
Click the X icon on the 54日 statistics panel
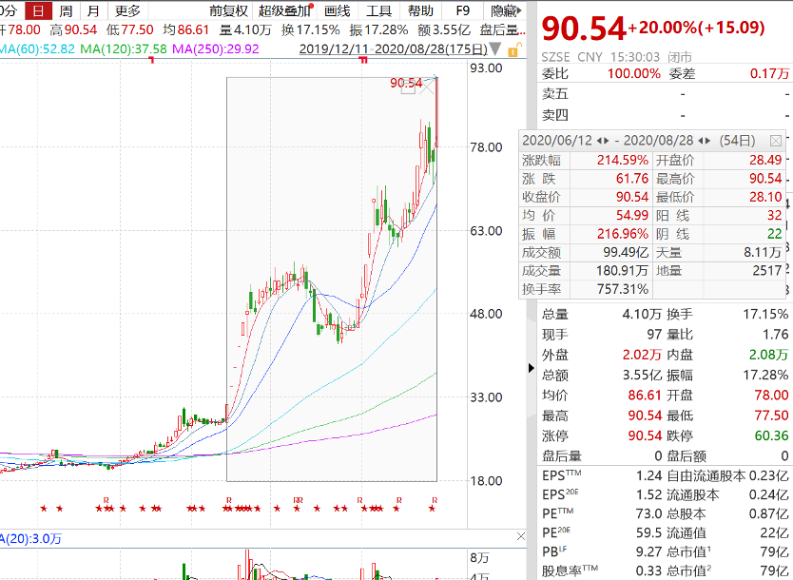click(x=778, y=139)
